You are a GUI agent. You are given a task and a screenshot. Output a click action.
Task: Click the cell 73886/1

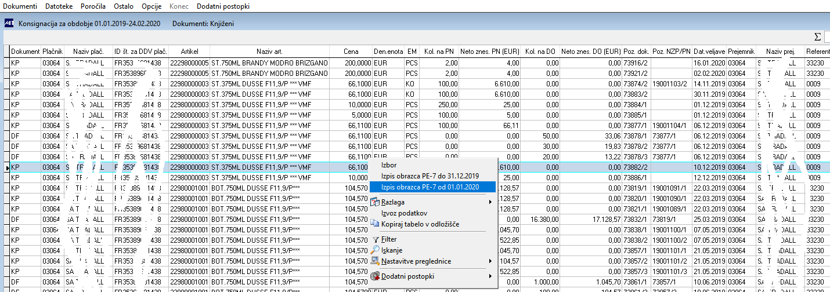pyautogui.click(x=636, y=177)
